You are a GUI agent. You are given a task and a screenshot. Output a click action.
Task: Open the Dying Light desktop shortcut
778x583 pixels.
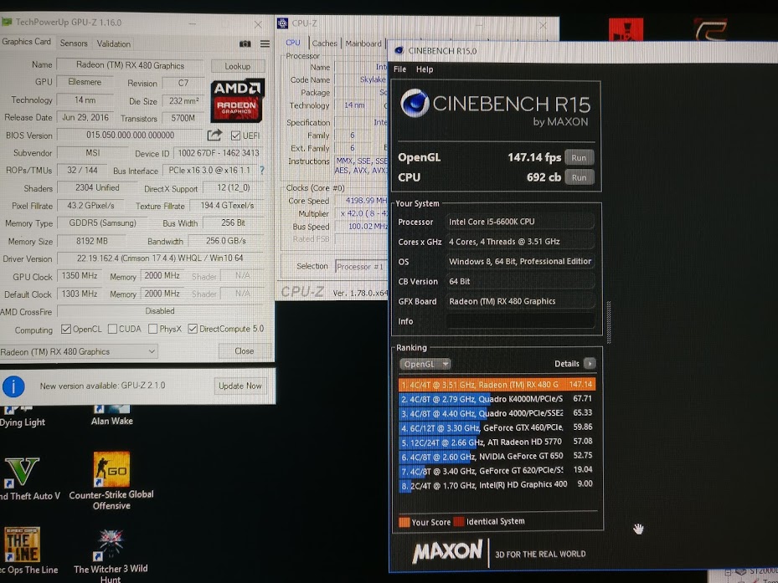[23, 417]
